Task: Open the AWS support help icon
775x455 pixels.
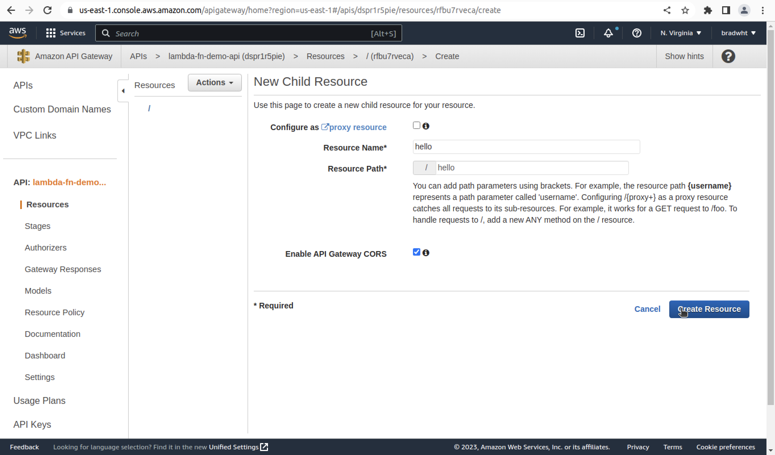Action: (637, 33)
